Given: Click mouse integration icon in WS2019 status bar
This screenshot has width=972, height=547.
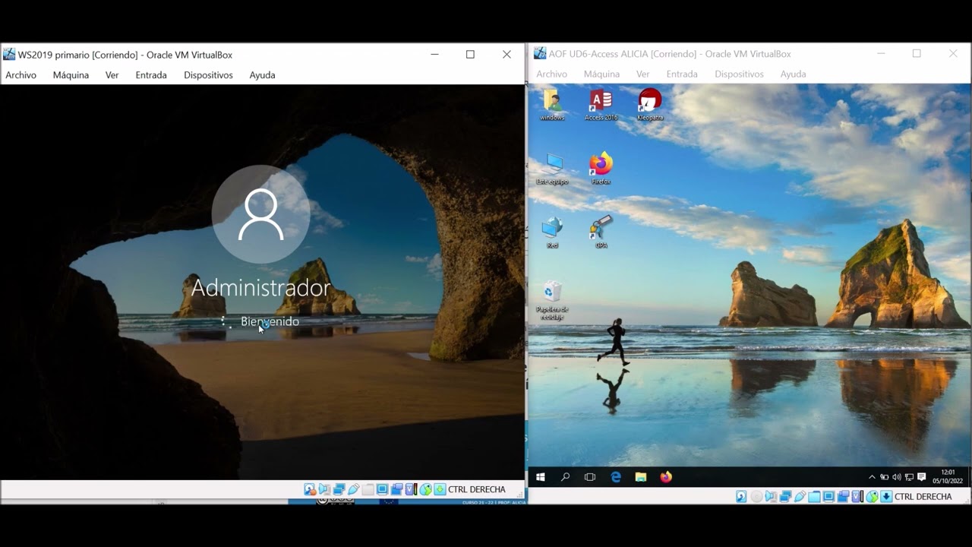Looking at the screenshot, I should pyautogui.click(x=425, y=489).
